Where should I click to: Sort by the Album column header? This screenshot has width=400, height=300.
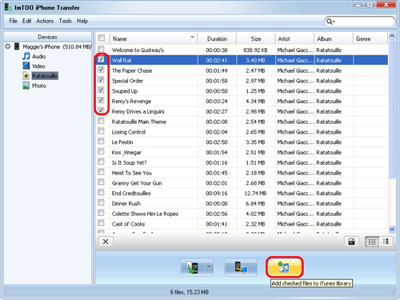click(x=334, y=38)
